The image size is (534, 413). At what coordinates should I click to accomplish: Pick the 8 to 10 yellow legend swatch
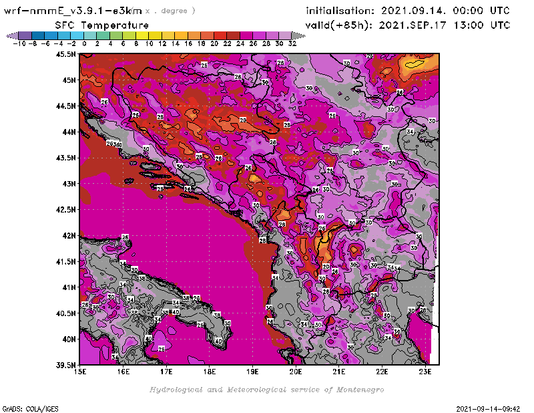click(x=142, y=35)
